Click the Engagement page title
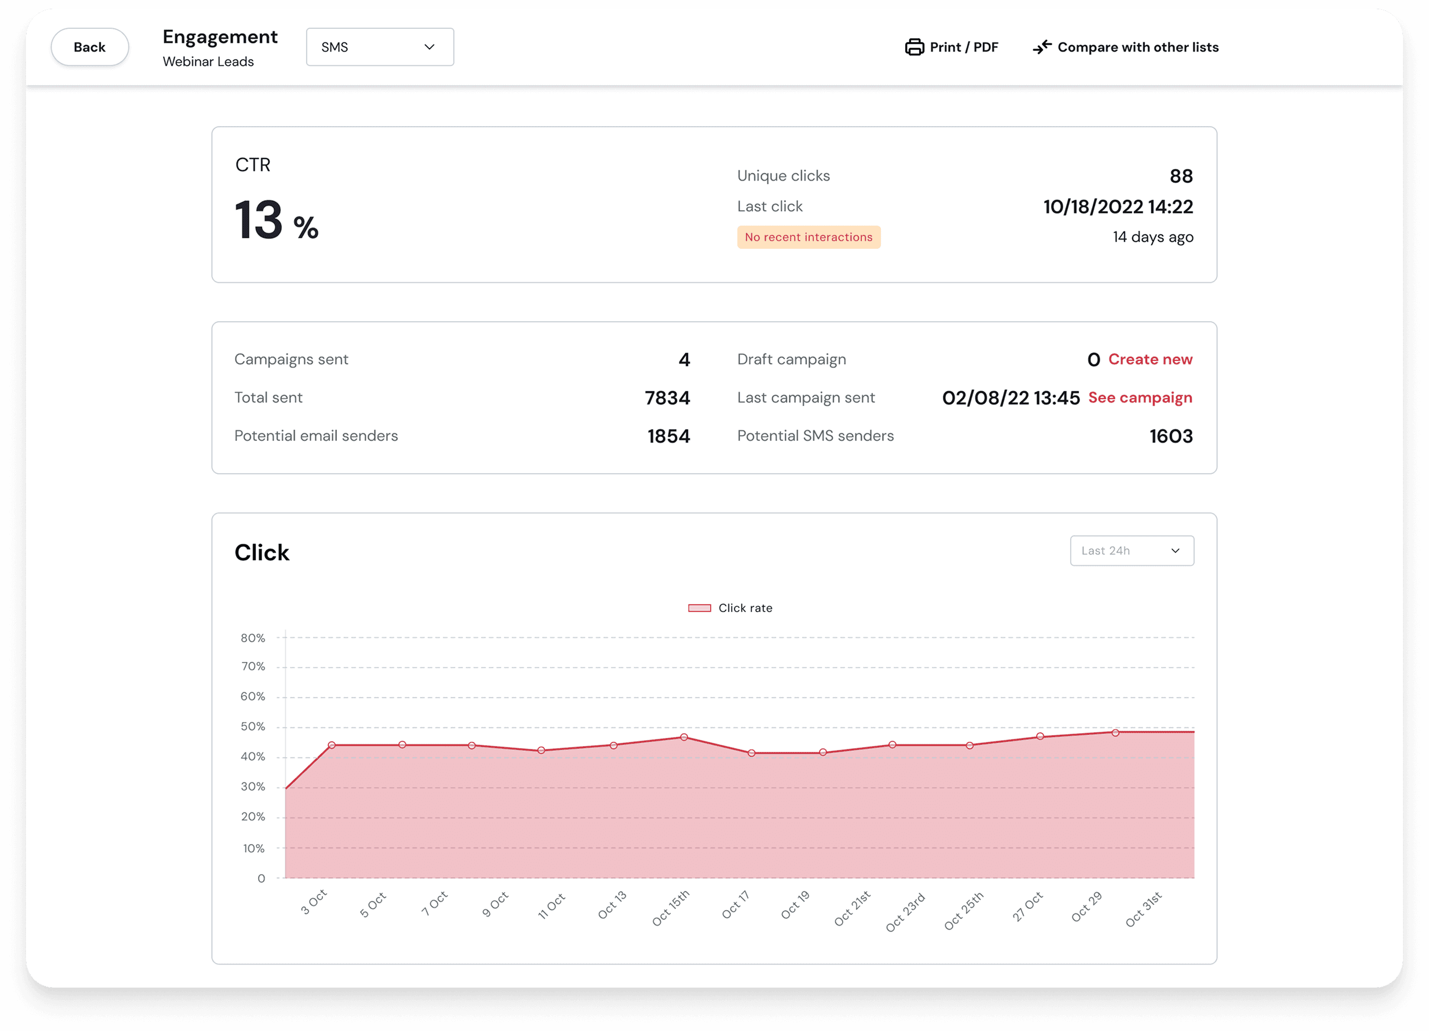This screenshot has height=1031, width=1429. (x=220, y=36)
